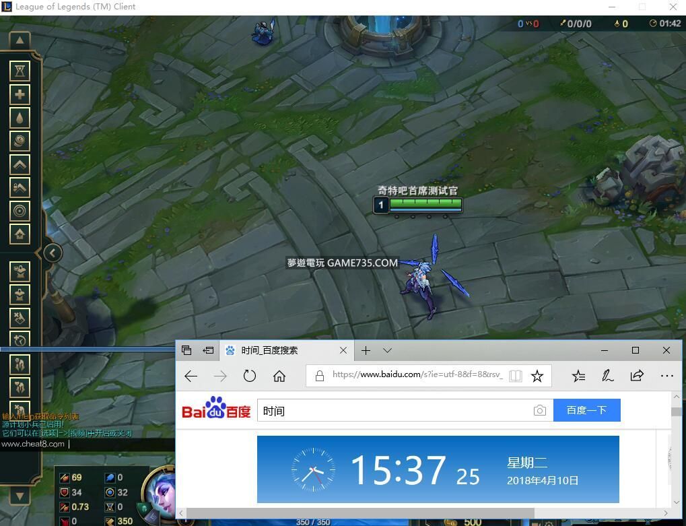
Task: Click the concentric circles target icon
Action: (x=20, y=211)
